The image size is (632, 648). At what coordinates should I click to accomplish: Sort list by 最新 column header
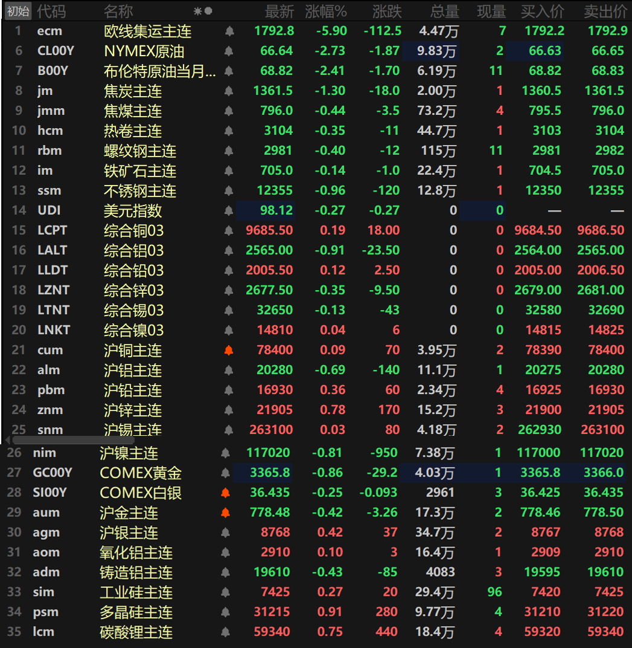[x=279, y=11]
